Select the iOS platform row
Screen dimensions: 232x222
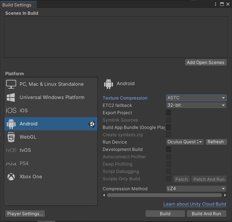coord(51,110)
